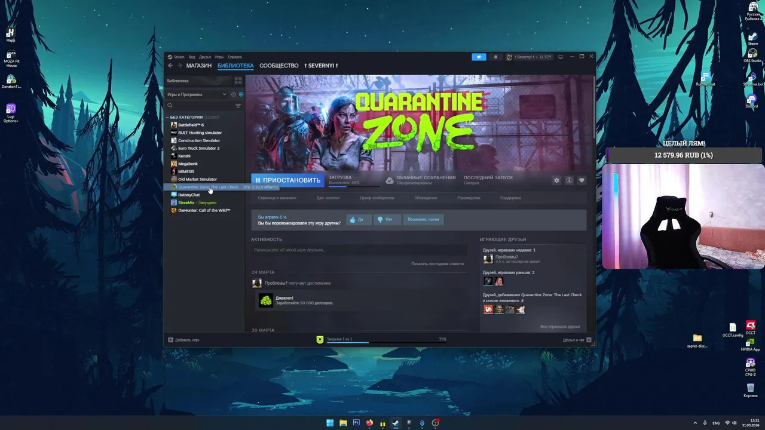This screenshot has width=765, height=430.
Task: Click the bottom download progress bar
Action: 385,342
